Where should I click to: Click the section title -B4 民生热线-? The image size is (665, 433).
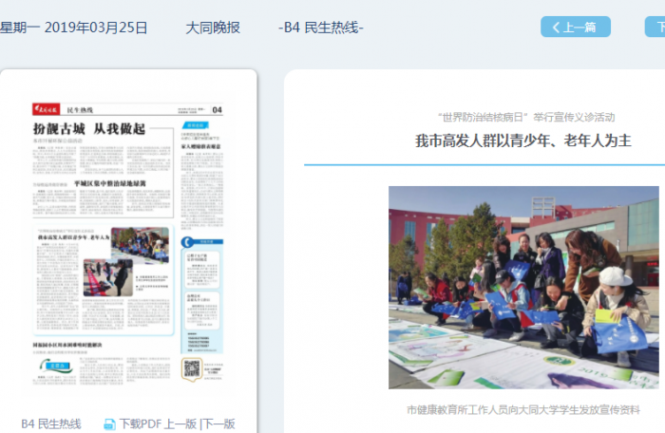pos(321,28)
